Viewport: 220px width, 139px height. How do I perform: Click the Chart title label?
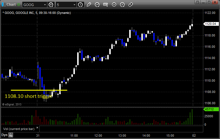click(x=11, y=5)
